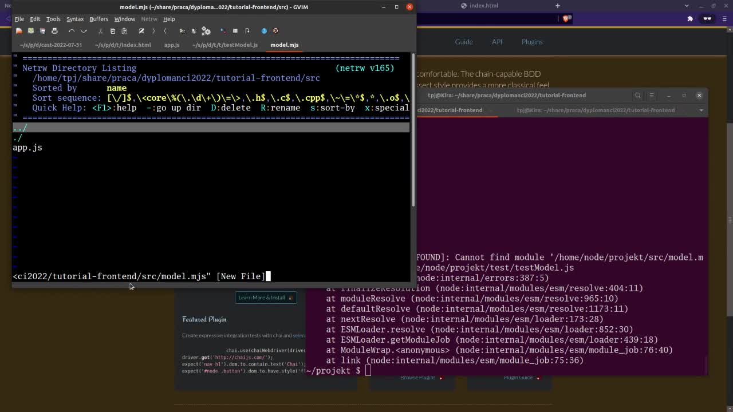The image size is (733, 412).
Task: Click the Find Previous chevron icon
Action: click(165, 31)
